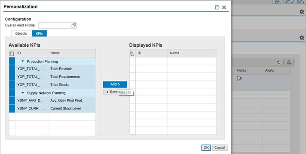Click the Overall Alert Profile input field

[55, 25]
